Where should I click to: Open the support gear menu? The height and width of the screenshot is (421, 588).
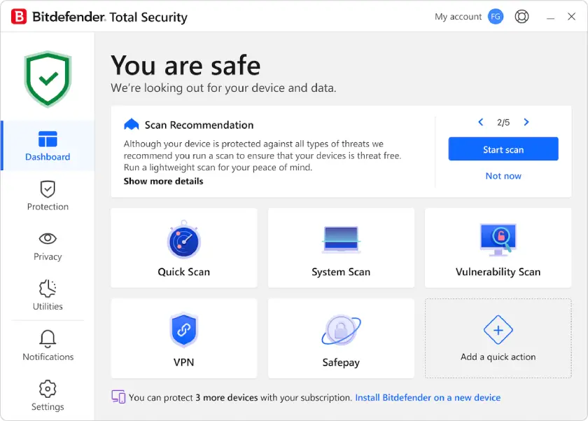(521, 15)
